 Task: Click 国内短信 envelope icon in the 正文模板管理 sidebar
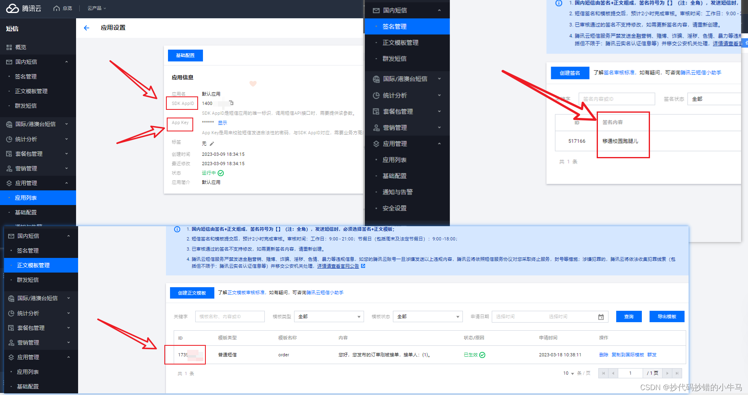11,236
